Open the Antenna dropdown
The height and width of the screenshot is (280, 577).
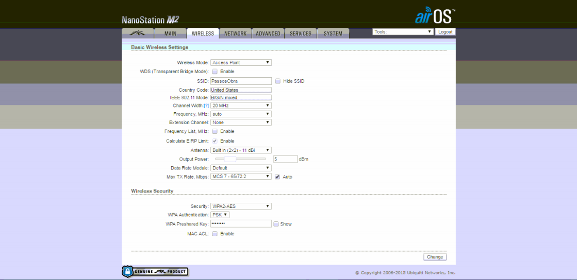tap(241, 150)
